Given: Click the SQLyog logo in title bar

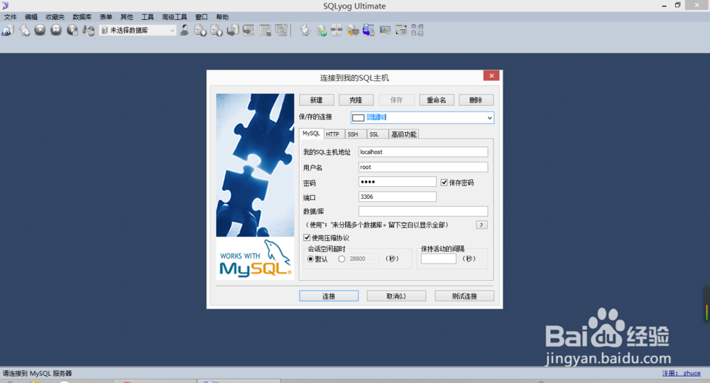Looking at the screenshot, I should coord(5,6).
